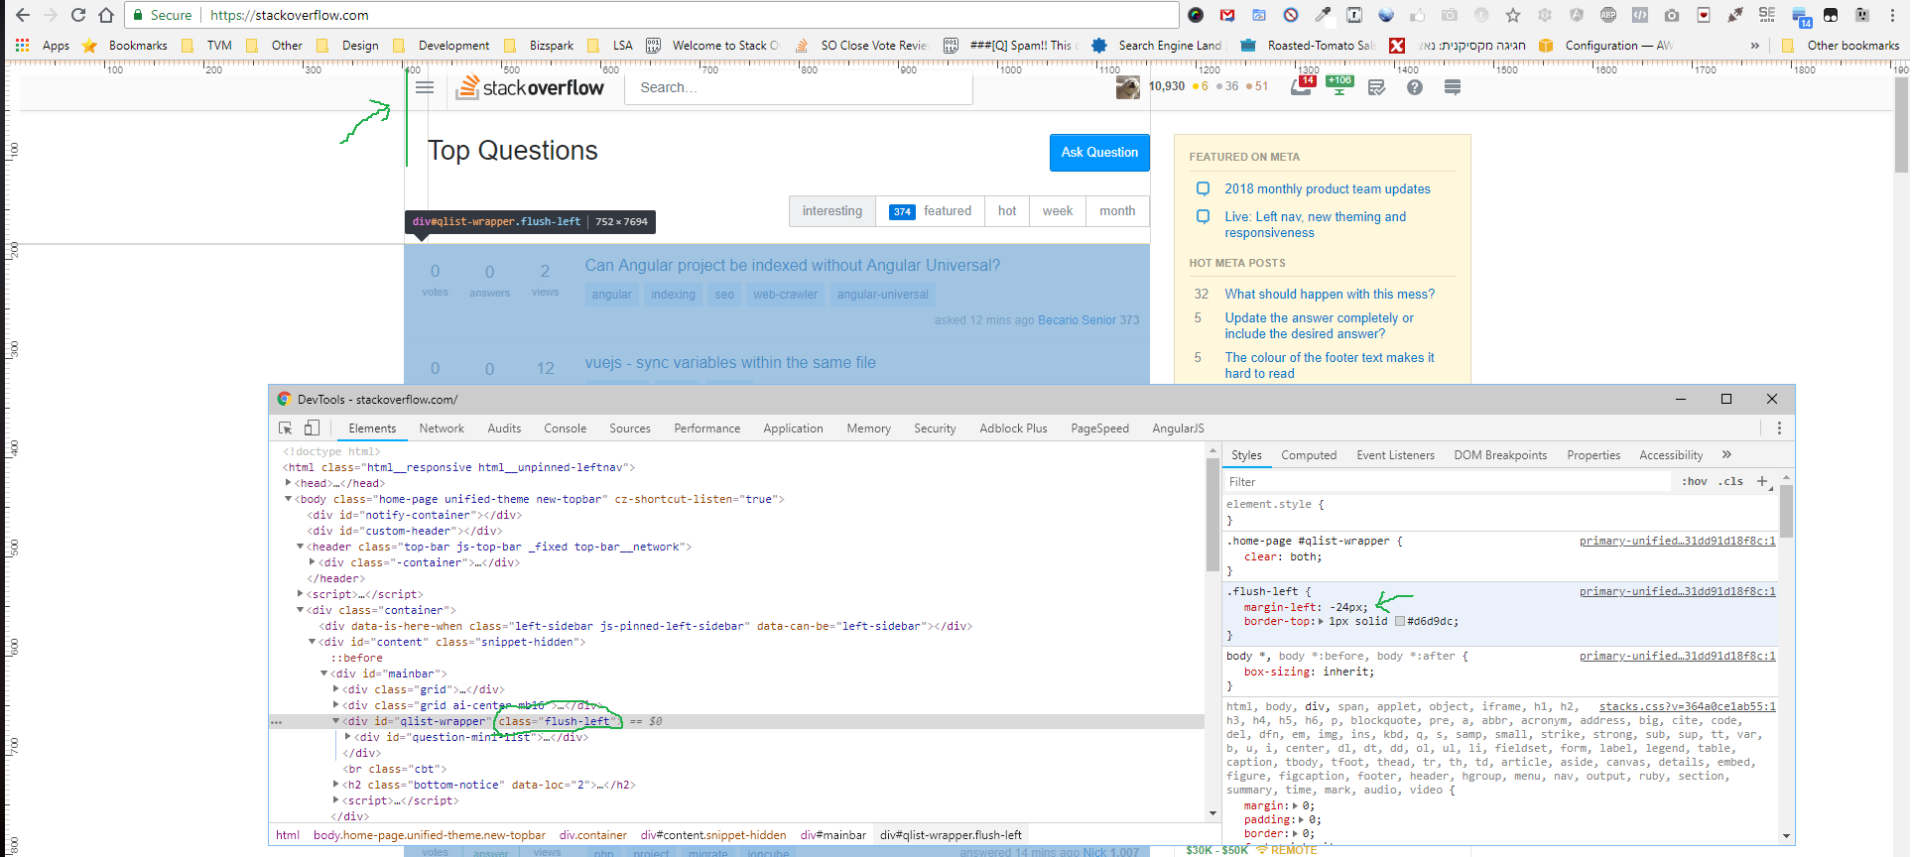Open the user avatar profile
The image size is (1912, 857).
pos(1127,87)
